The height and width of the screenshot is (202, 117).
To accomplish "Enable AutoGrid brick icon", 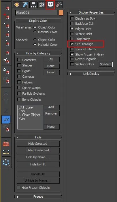I will pos(6,143).
